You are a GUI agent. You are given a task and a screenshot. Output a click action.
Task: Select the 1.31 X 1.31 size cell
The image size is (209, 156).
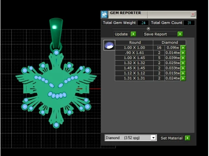tap(134, 78)
